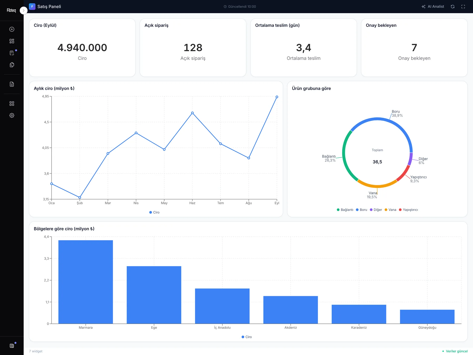473x355 pixels.
Task: Open the settings gear icon in sidebar
Action: point(12,115)
